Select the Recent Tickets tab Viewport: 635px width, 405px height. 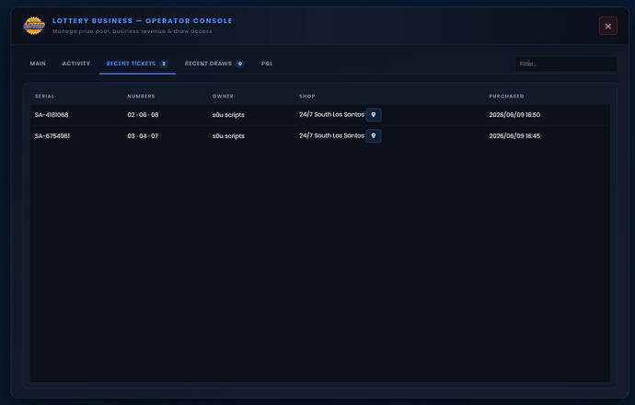tap(137, 64)
